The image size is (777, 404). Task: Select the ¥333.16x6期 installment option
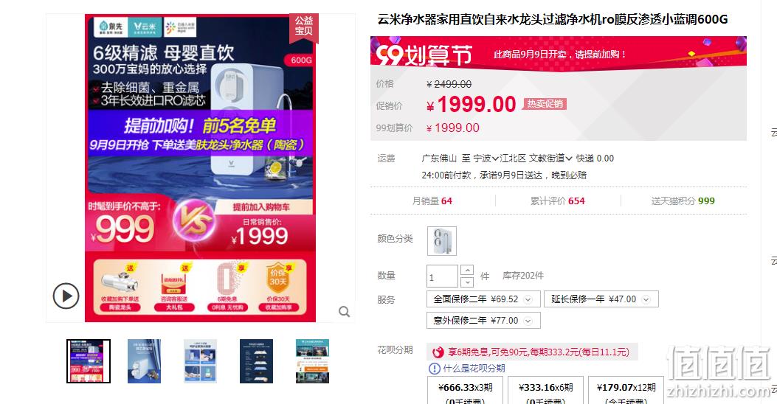545,391
